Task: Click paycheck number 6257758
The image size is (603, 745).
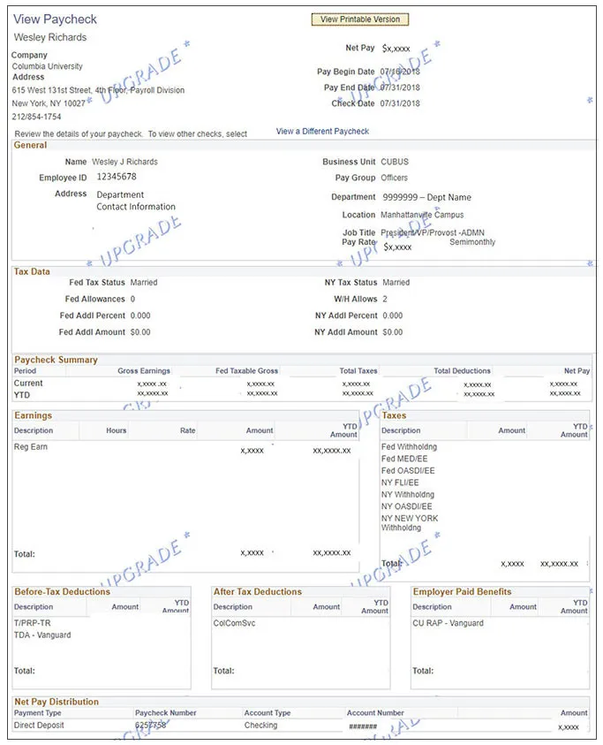Action: click(x=150, y=726)
